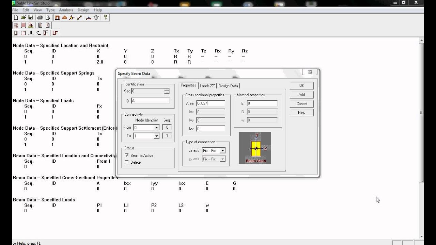Screen dimensions: 436x245
Task: Cancel the Specify Beam Data dialog
Action: (302, 103)
